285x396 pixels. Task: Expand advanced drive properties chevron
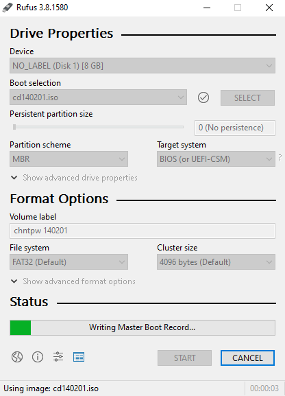click(14, 178)
